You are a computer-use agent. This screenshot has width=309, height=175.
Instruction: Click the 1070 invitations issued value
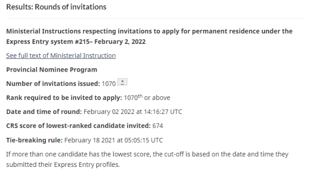click(108, 84)
